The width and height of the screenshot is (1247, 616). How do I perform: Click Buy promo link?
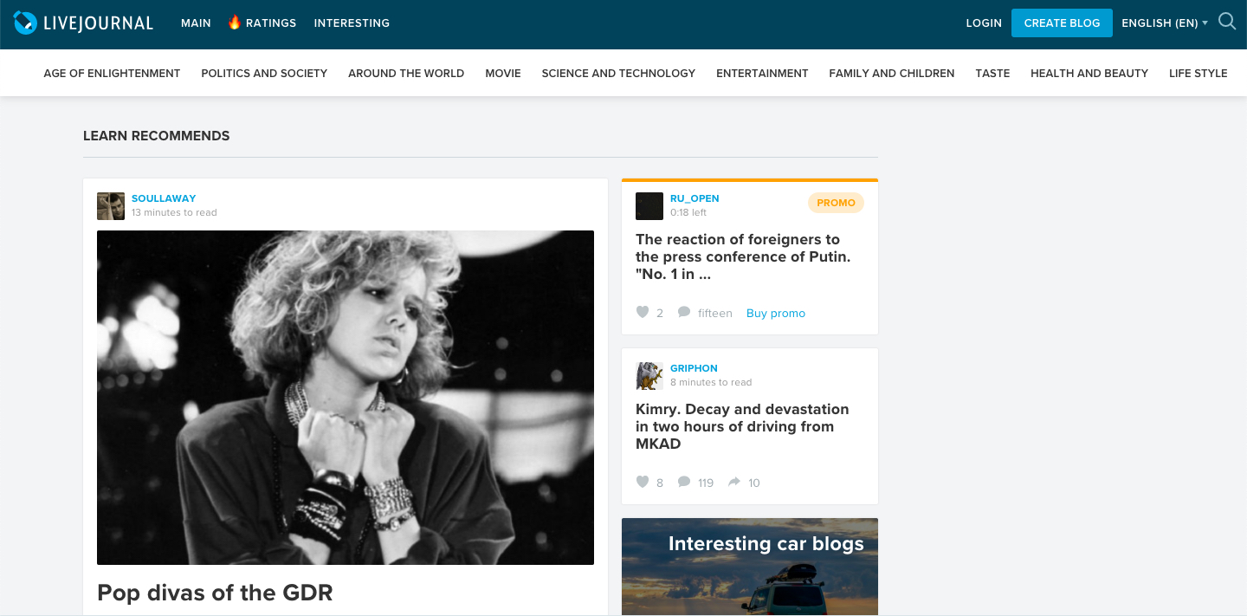pos(776,313)
